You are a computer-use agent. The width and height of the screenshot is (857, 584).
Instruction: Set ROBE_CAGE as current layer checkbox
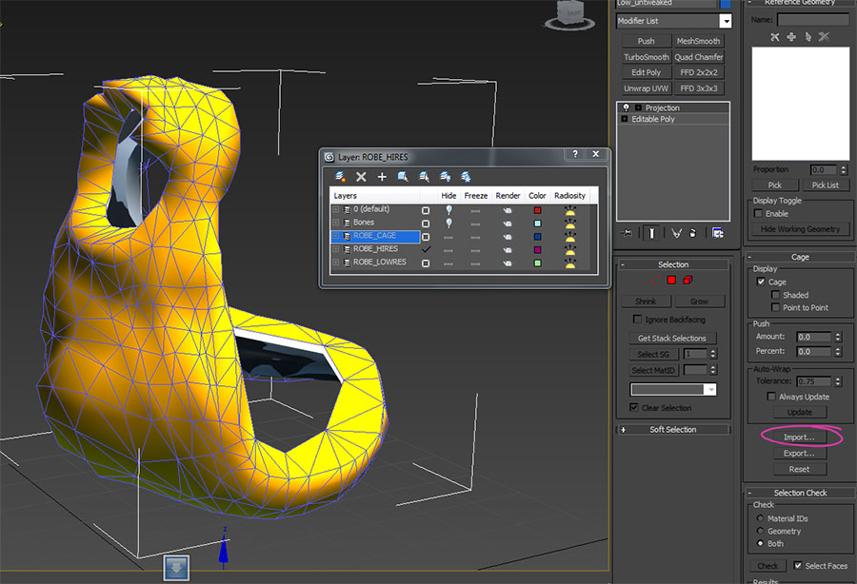pos(426,237)
